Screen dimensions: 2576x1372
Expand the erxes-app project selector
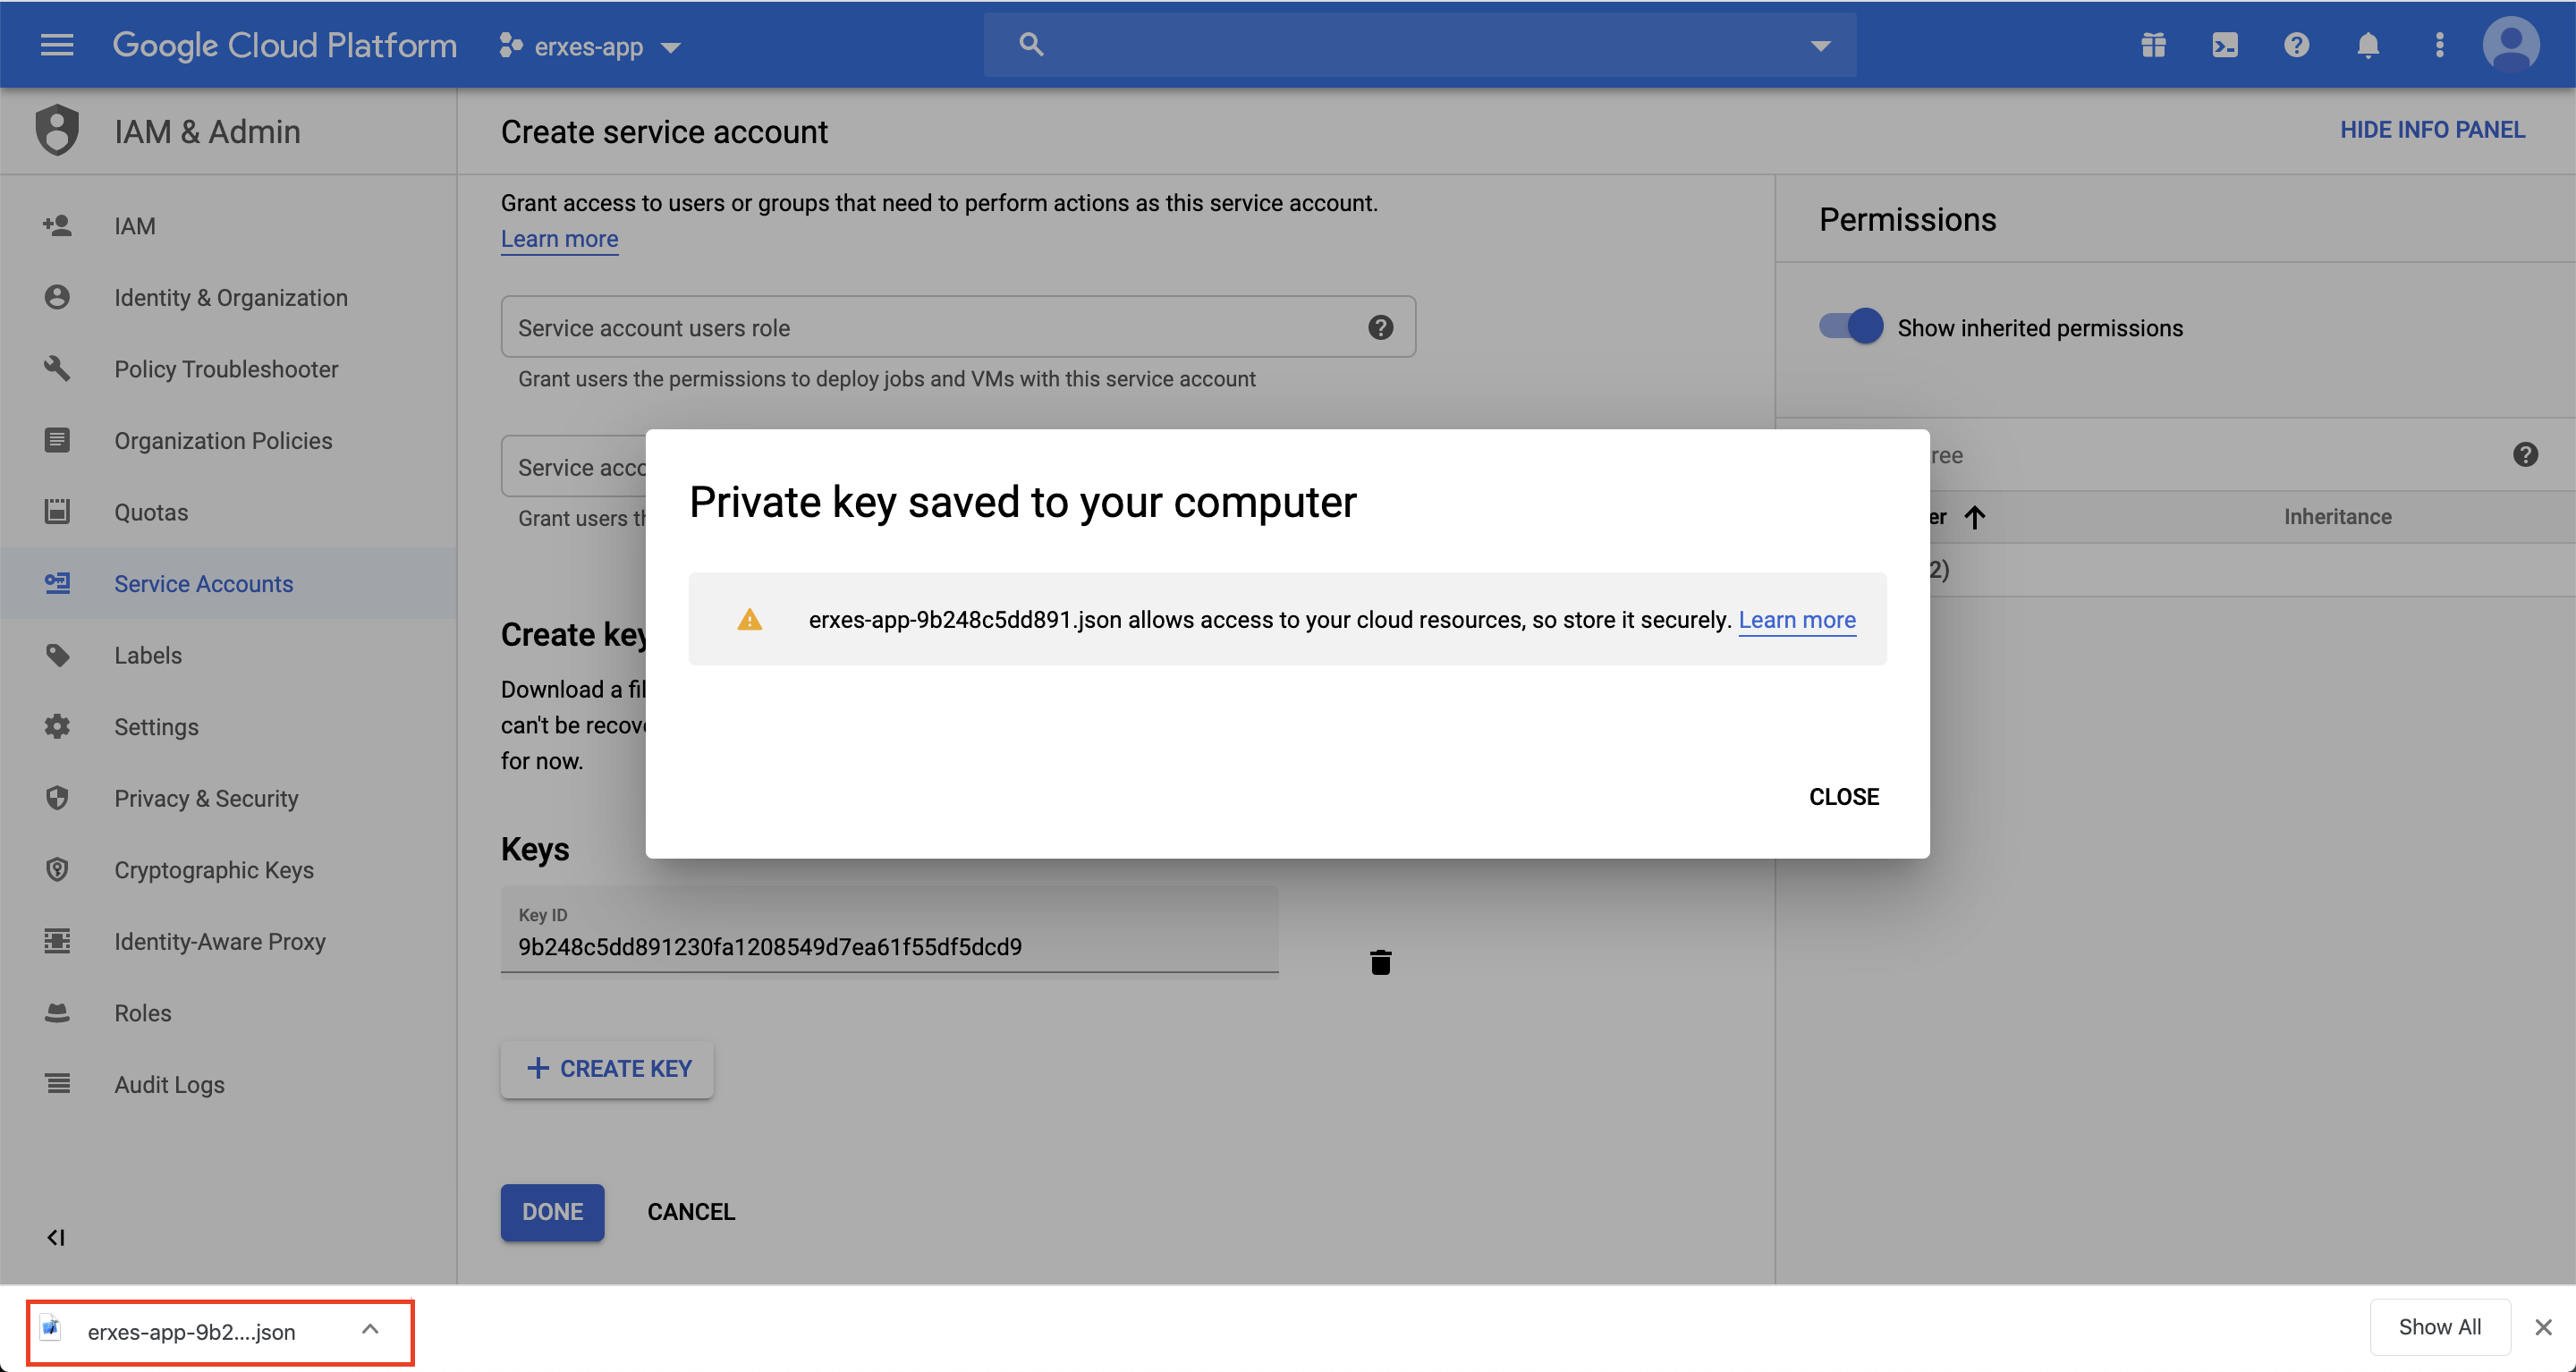[x=591, y=47]
